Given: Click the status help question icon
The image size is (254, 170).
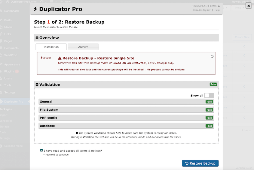Looking at the screenshot, I should point(212,56).
